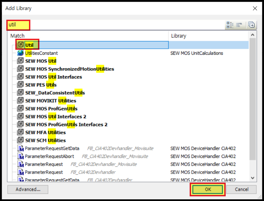Click icon beside SEW MOS ProfGenUtils

(21, 109)
